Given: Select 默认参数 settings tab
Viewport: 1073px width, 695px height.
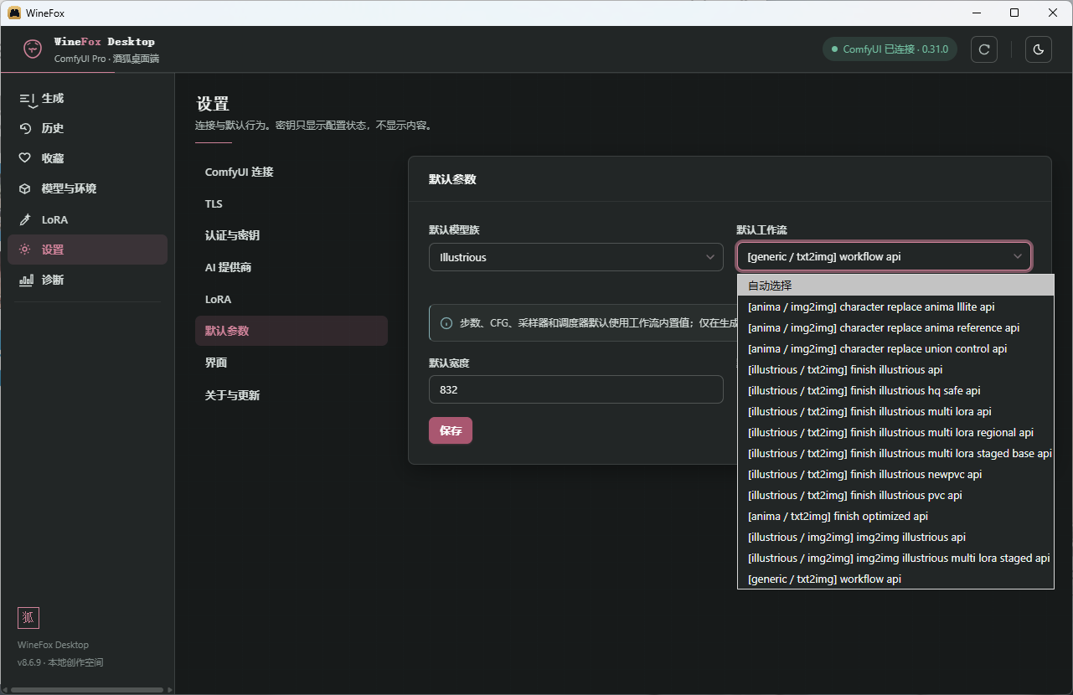Looking at the screenshot, I should 291,331.
